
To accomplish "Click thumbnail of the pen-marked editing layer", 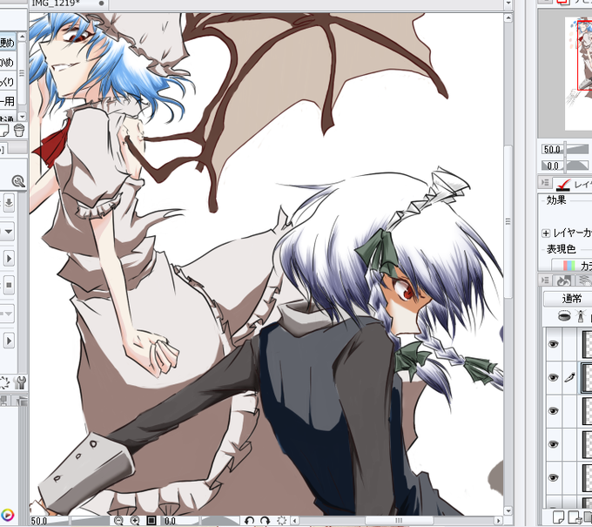I will pyautogui.click(x=587, y=377).
